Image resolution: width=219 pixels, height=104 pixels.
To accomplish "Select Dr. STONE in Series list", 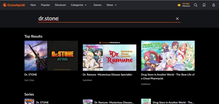I will point(42,102).
